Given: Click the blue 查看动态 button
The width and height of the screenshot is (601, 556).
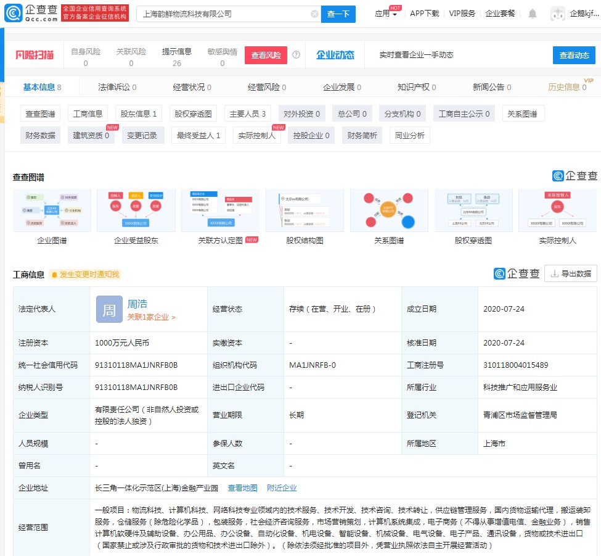Looking at the screenshot, I should click(574, 55).
